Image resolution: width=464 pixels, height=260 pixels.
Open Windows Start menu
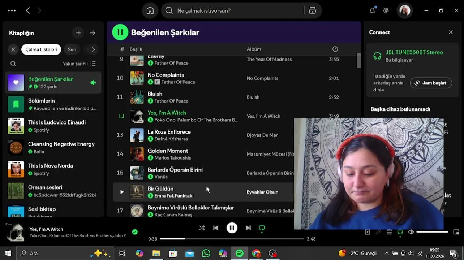tap(8, 253)
